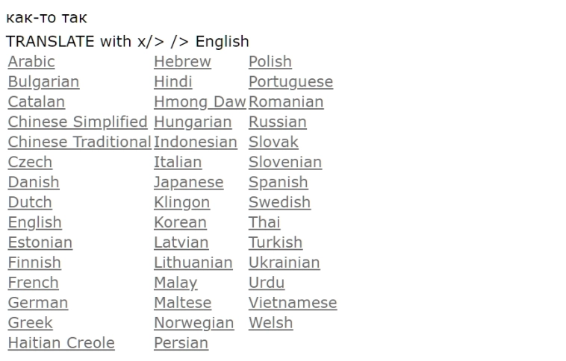Click the Vietnamese link
This screenshot has width=566, height=361.
[293, 304]
